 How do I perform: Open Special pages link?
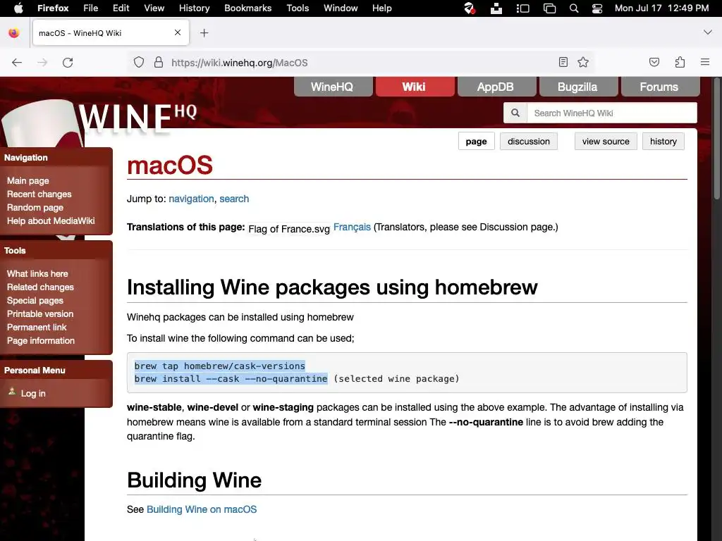coord(35,300)
